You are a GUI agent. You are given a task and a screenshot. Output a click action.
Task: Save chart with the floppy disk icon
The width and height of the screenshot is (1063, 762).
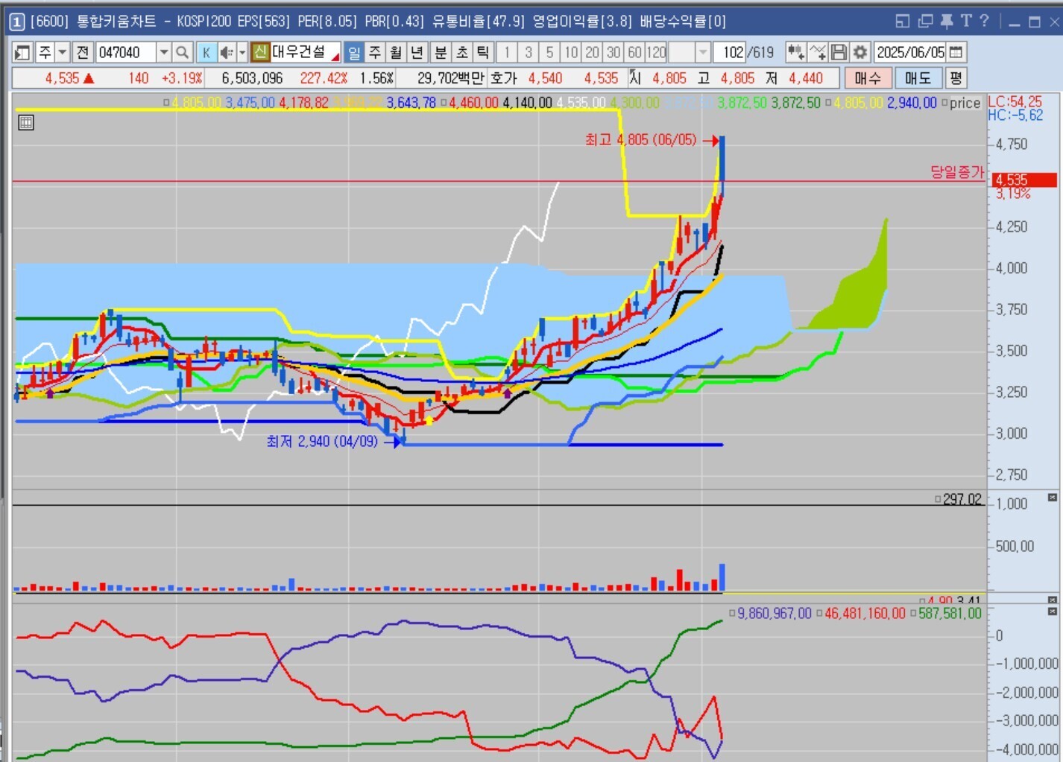coord(839,52)
